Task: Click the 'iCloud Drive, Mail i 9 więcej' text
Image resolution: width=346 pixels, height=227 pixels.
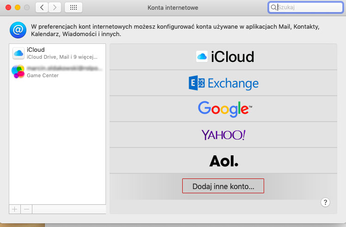Action: point(62,57)
